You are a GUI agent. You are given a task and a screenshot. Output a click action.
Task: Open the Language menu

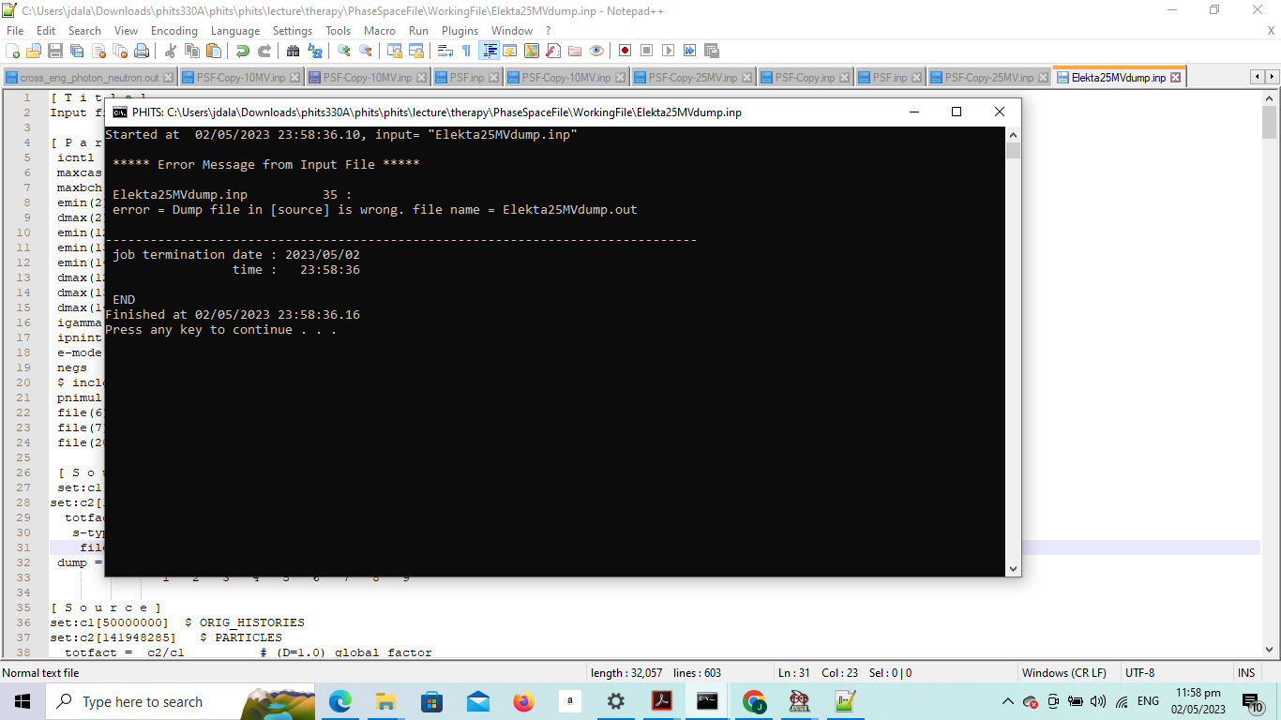pos(234,30)
